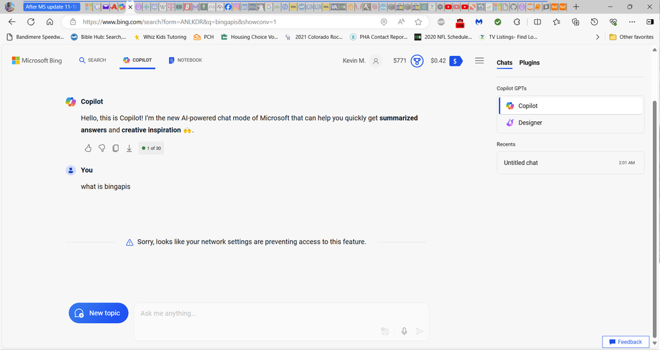Copy the Copilot response
The width and height of the screenshot is (660, 350).
pos(116,148)
